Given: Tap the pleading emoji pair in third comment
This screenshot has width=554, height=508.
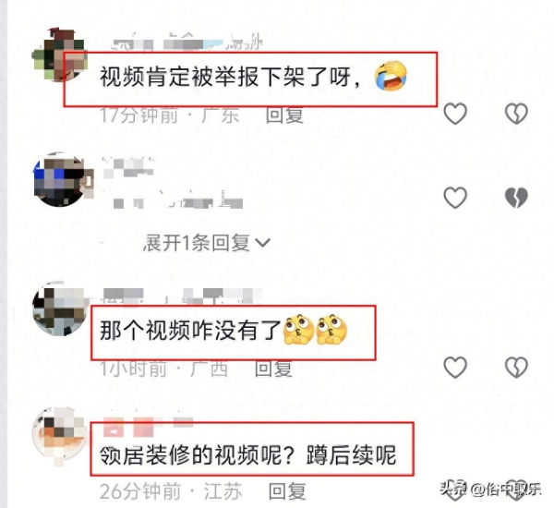Looking at the screenshot, I should pyautogui.click(x=316, y=330).
